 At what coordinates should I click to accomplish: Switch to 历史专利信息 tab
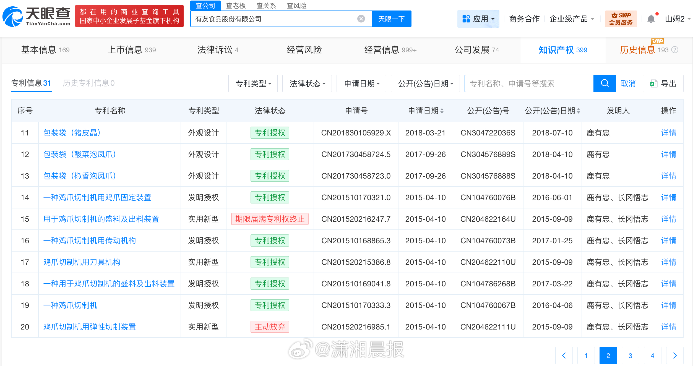[88, 83]
